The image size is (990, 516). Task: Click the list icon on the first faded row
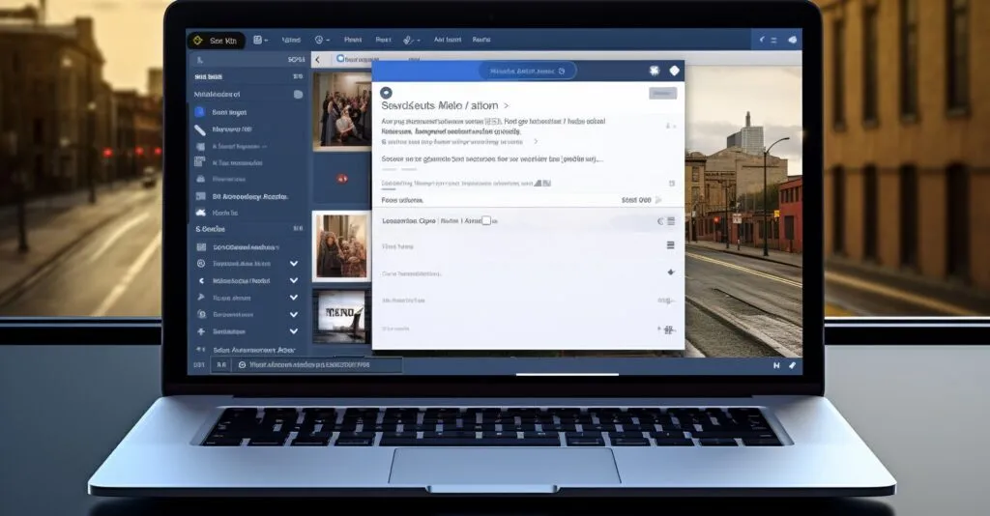pos(671,245)
